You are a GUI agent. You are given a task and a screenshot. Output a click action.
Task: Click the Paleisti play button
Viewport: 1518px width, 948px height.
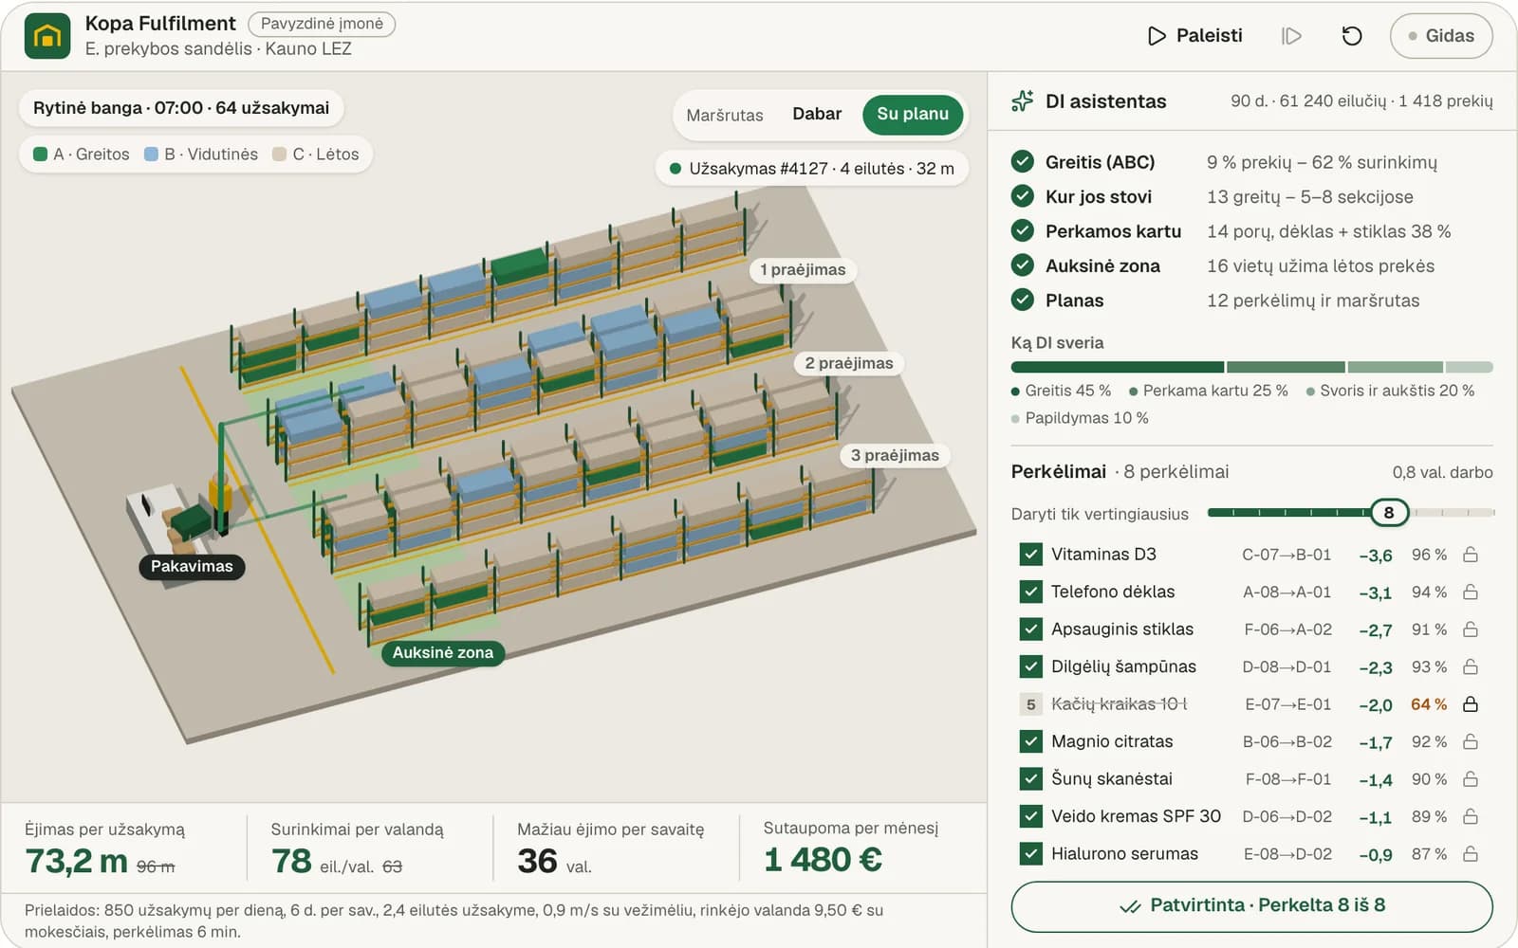pyautogui.click(x=1194, y=36)
